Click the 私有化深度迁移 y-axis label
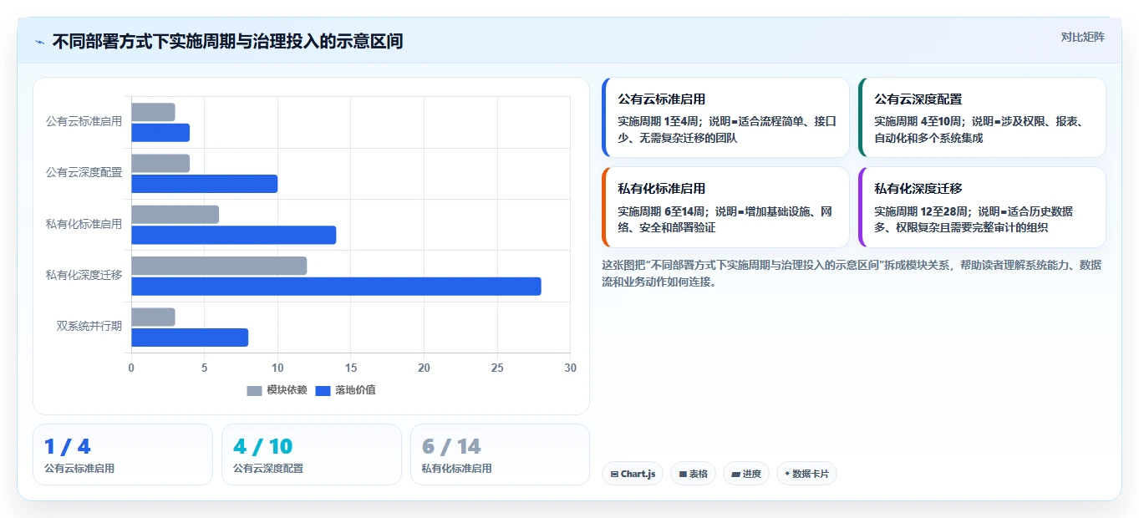The height and width of the screenshot is (518, 1139). (84, 275)
